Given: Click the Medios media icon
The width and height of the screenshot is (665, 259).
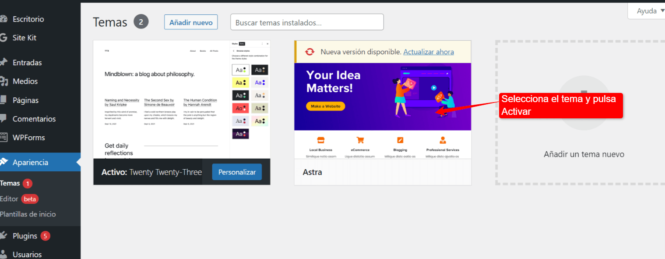Looking at the screenshot, I should pos(4,82).
